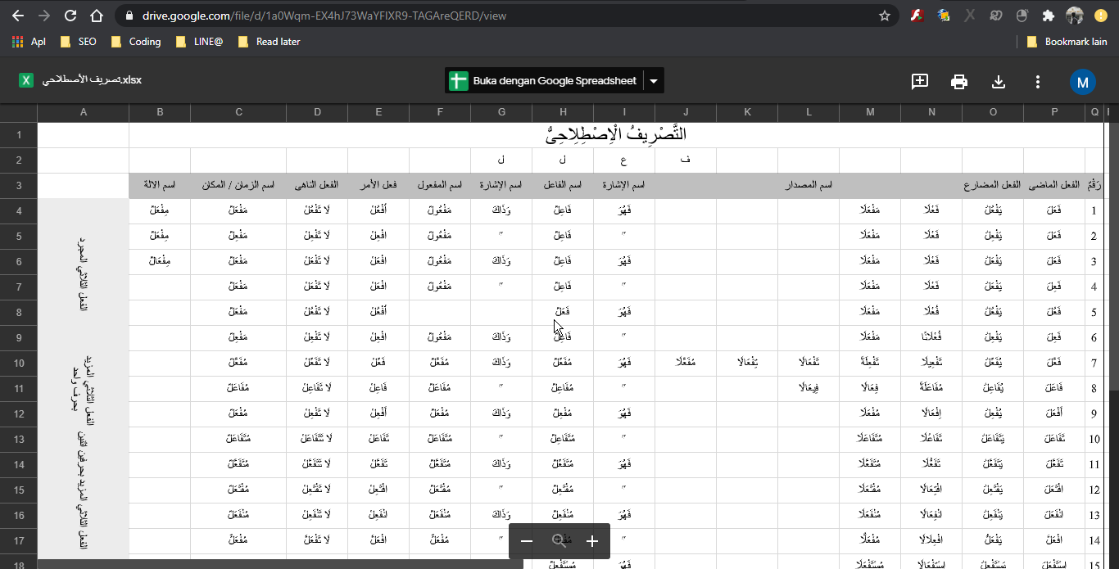
Task: Click the اسم الفاعل header cell
Action: [x=563, y=186]
